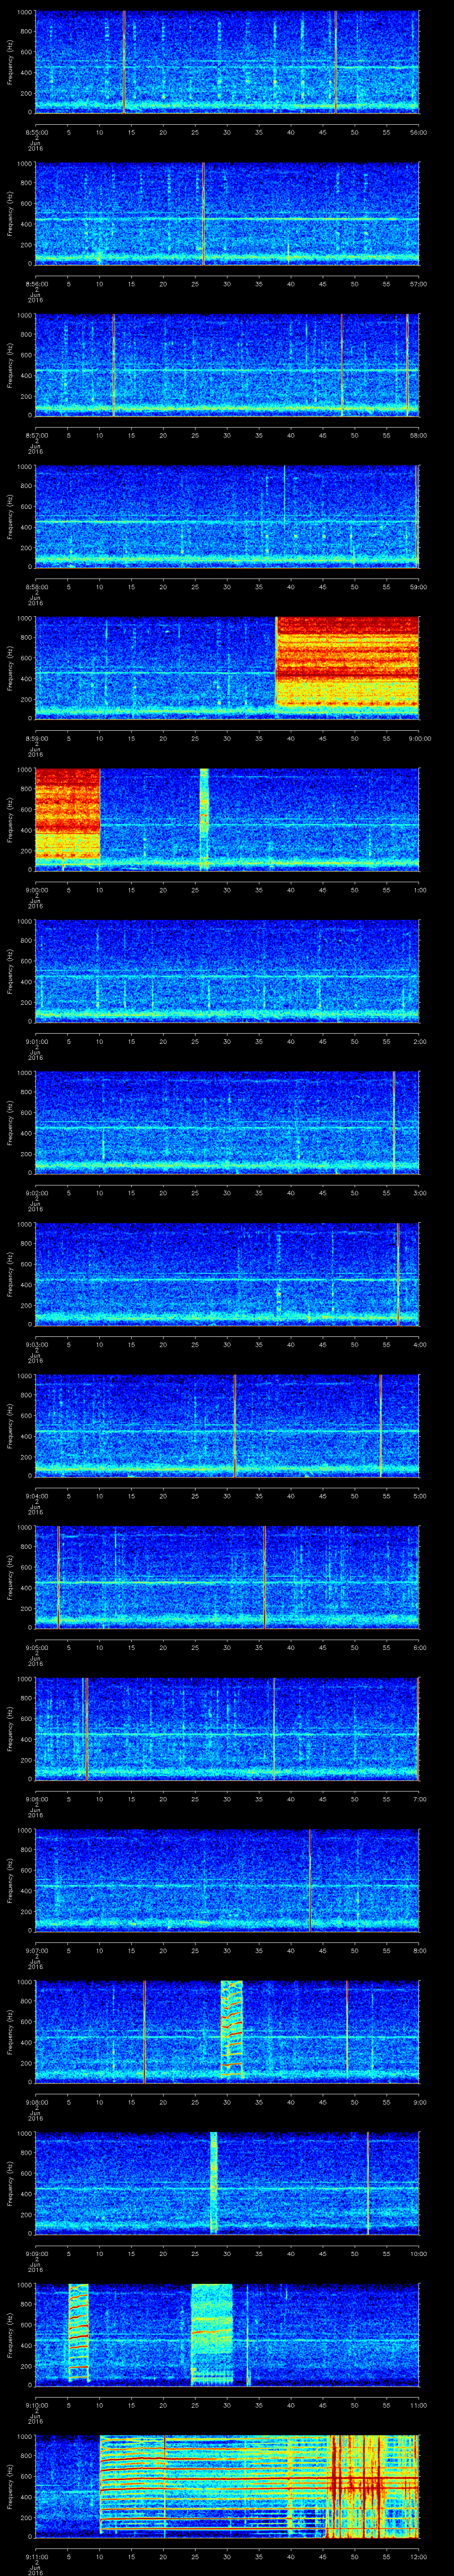Select the "9:10:00" time axis label
454x2576 pixels.
tap(36, 2405)
